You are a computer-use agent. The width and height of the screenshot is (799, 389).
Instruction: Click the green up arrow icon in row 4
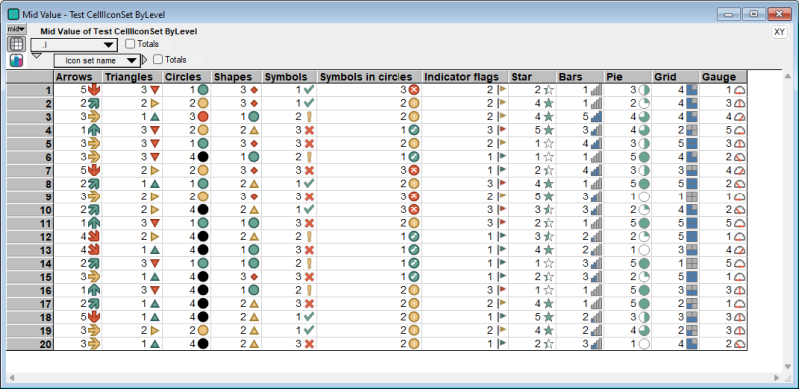pos(93,130)
